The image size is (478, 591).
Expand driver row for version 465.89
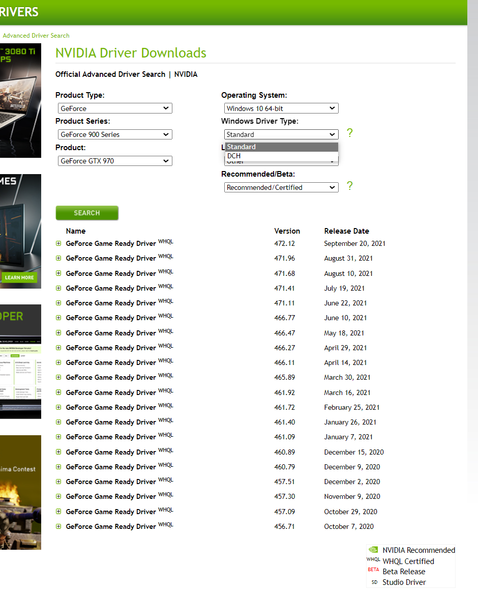click(58, 377)
